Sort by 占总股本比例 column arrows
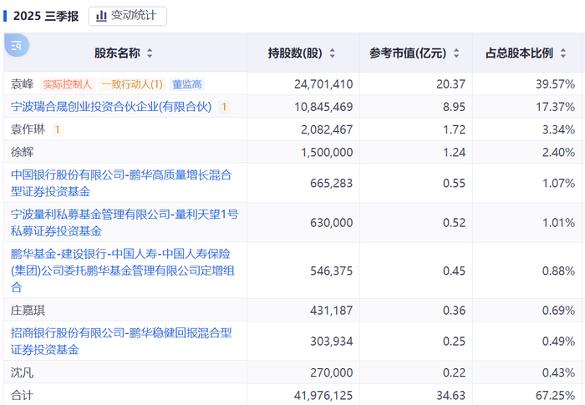 click(x=564, y=53)
